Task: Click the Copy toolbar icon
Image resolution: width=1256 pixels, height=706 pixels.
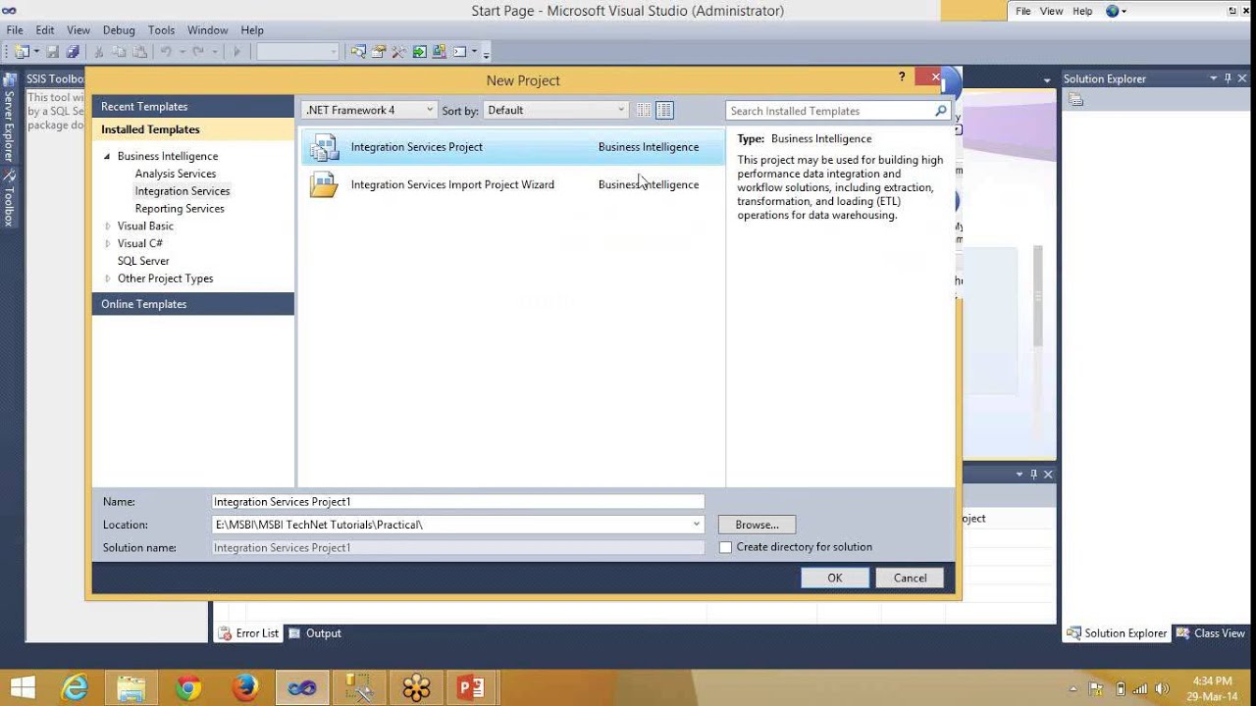Action: click(x=119, y=51)
